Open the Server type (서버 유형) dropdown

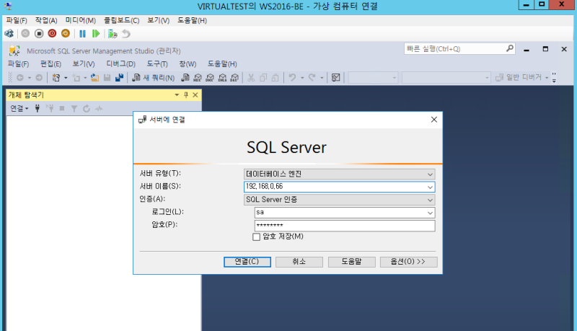[430, 175]
